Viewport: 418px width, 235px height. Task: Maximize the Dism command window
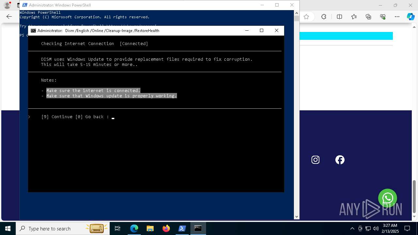tap(261, 30)
